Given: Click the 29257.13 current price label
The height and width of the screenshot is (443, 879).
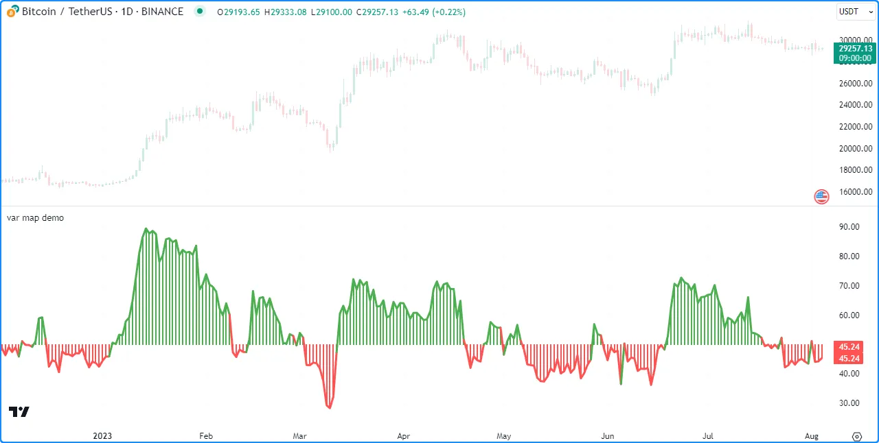Looking at the screenshot, I should pos(855,48).
